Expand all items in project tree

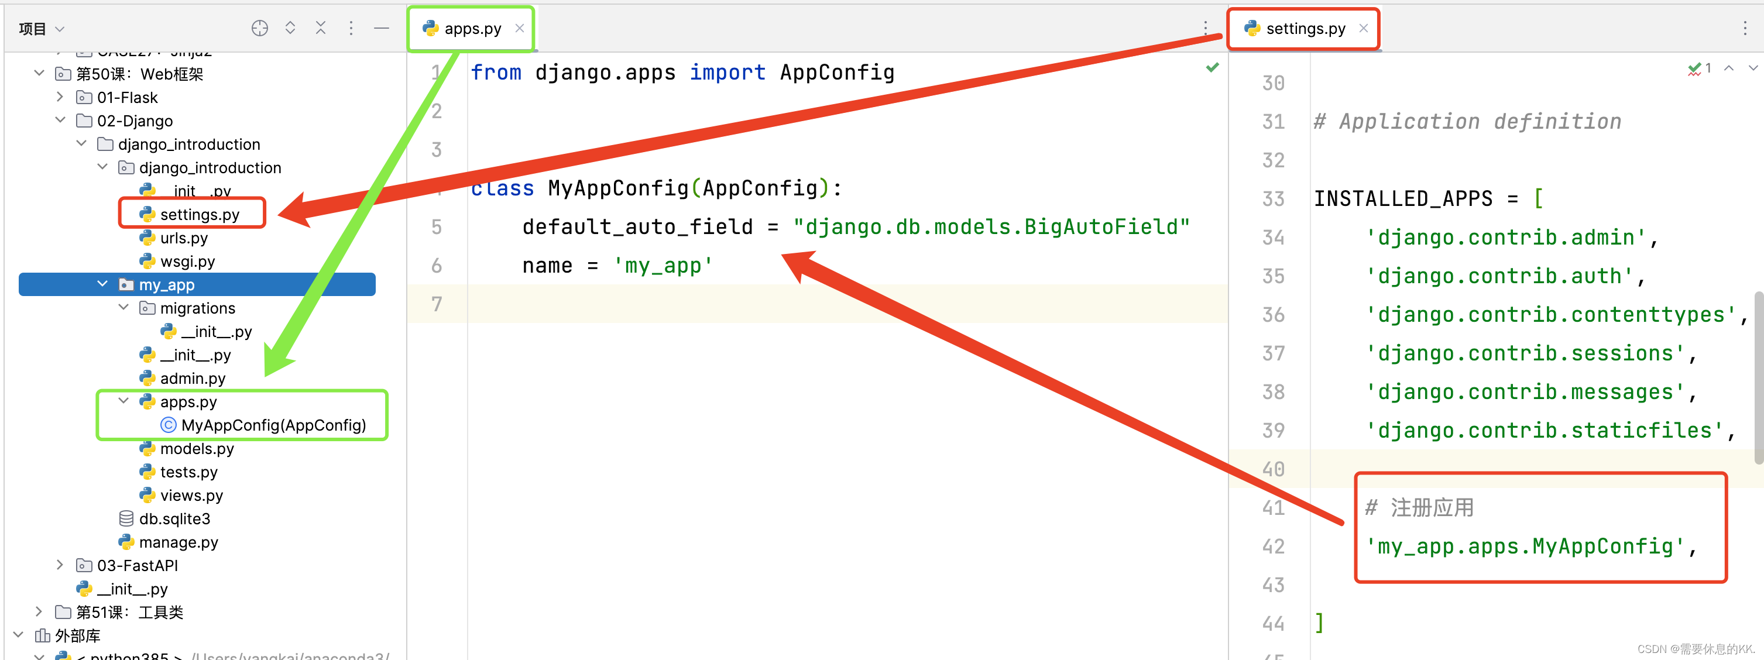coord(290,28)
